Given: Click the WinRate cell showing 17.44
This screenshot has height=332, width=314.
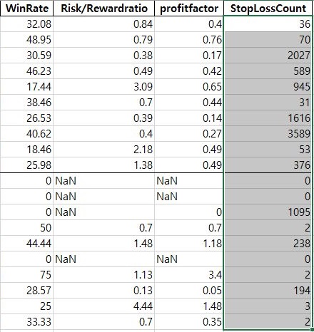Looking at the screenshot, I should [x=26, y=87].
